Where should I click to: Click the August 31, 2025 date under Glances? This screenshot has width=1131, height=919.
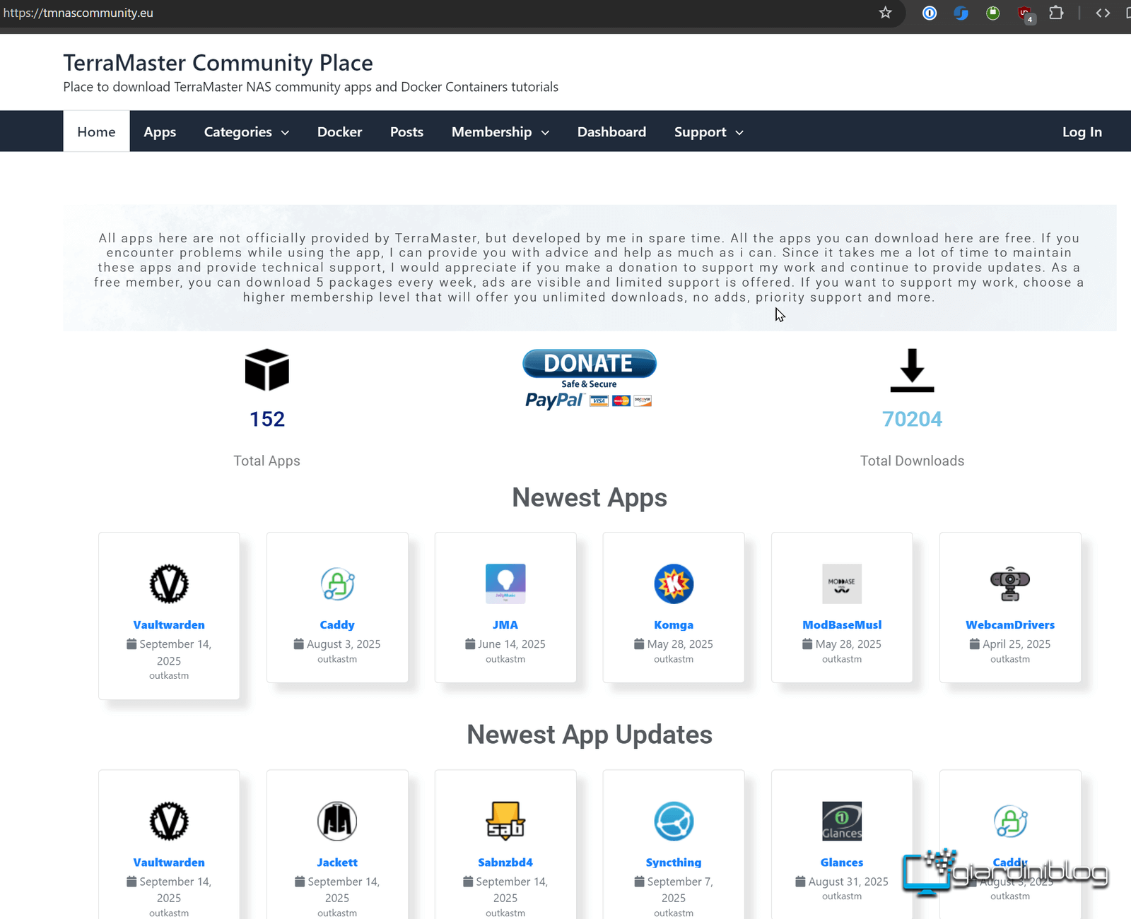point(848,882)
